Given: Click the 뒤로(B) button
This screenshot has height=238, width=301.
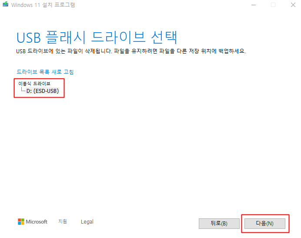Looking at the screenshot, I should click(219, 223).
